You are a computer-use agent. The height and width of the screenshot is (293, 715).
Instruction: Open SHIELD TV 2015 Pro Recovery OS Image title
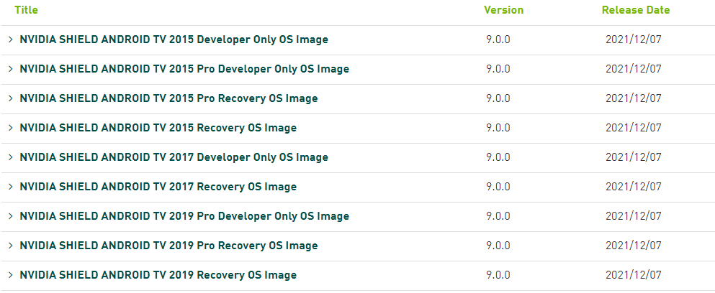[168, 98]
